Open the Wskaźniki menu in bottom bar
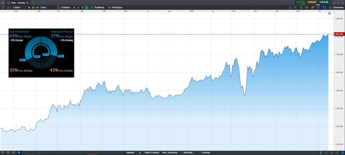Viewport: 345px width, 155px height. pyautogui.click(x=188, y=152)
